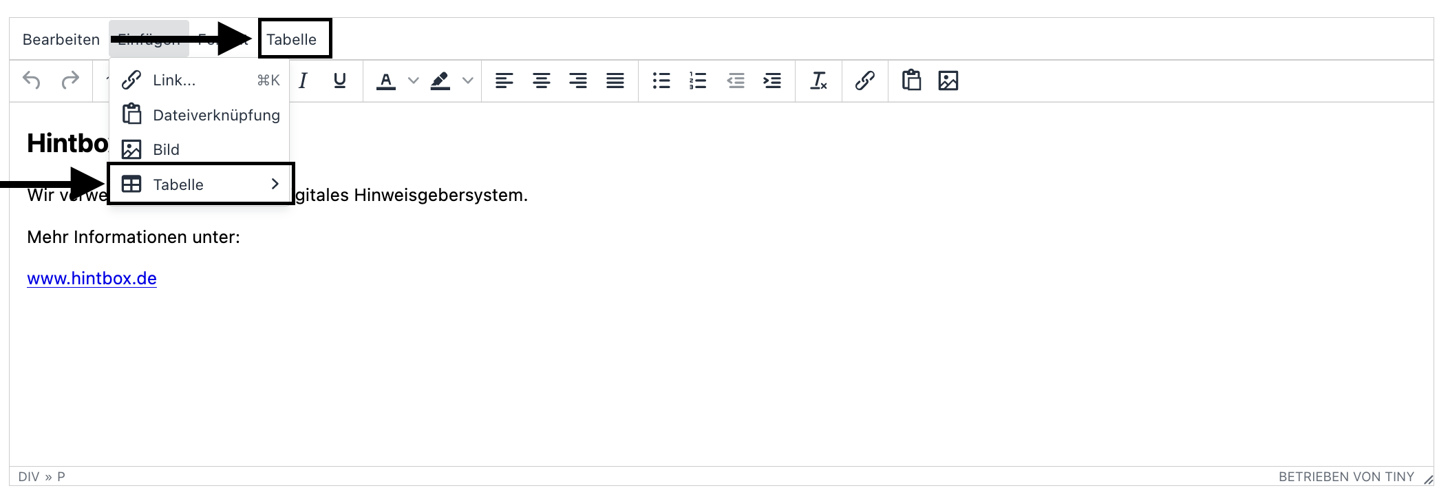Center-align the text

coord(542,81)
